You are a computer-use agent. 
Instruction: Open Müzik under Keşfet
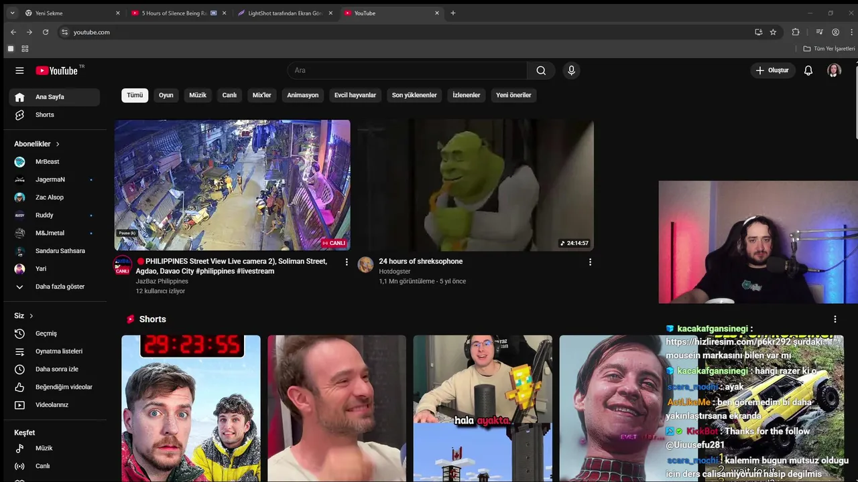tap(54, 448)
